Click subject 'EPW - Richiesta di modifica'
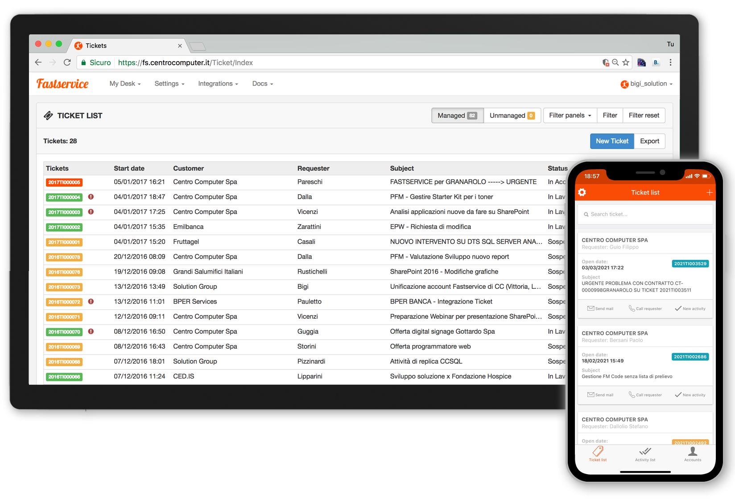The image size is (735, 500). tap(430, 227)
